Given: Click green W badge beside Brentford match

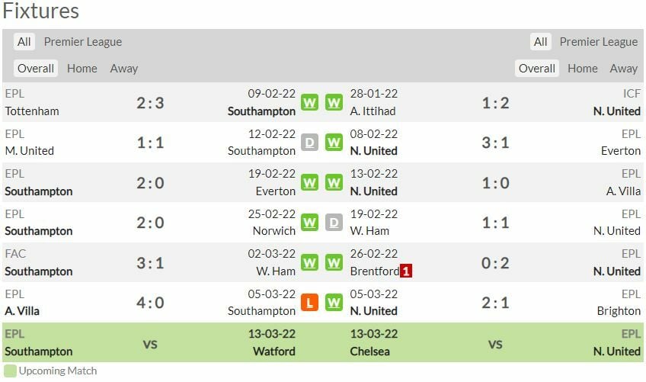Looking at the screenshot, I should click(x=334, y=263).
